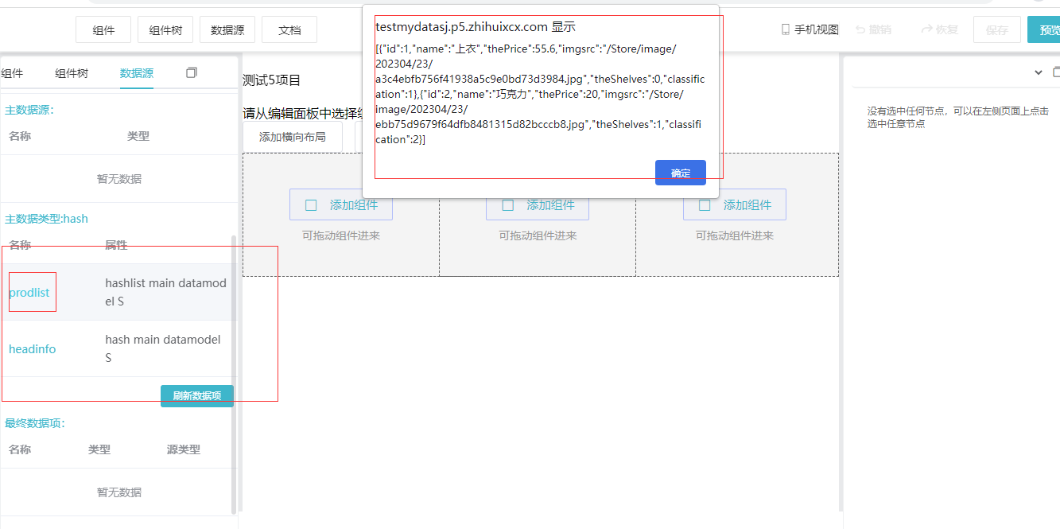1060x529 pixels.
Task: Click 'hashlist main datamodel S' property text
Action: [166, 292]
